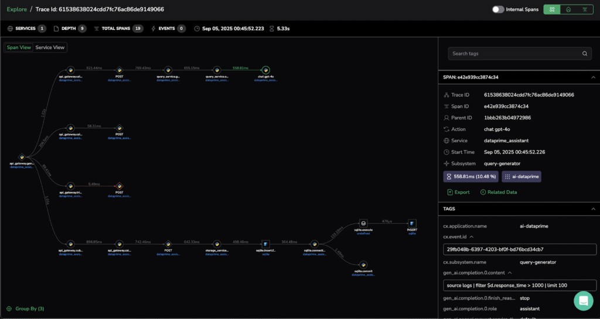Viewport: 600px width, 319px height.
Task: Select the chat gpt-4o span node
Action: 265,70
